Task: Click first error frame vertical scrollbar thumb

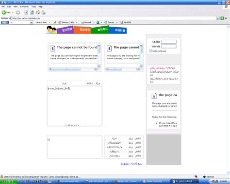Action: tap(99, 50)
